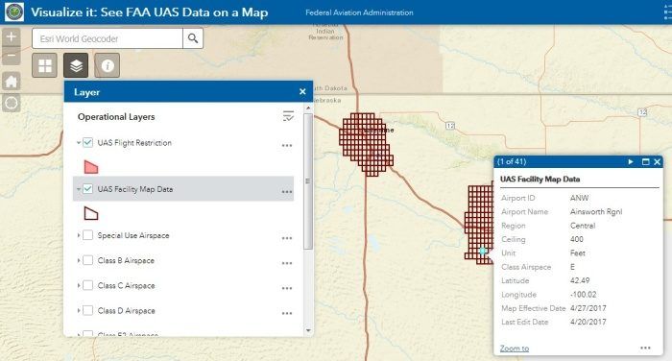Open Class B Airspace options menu
672x361 pixels.
pos(287,263)
